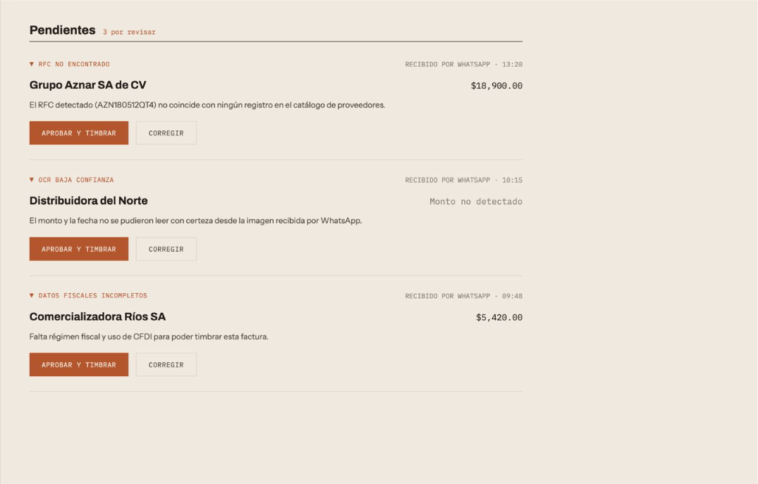Collapse the RFC NO ENCONTRADO triangle marker
The height and width of the screenshot is (484, 758).
(x=32, y=64)
